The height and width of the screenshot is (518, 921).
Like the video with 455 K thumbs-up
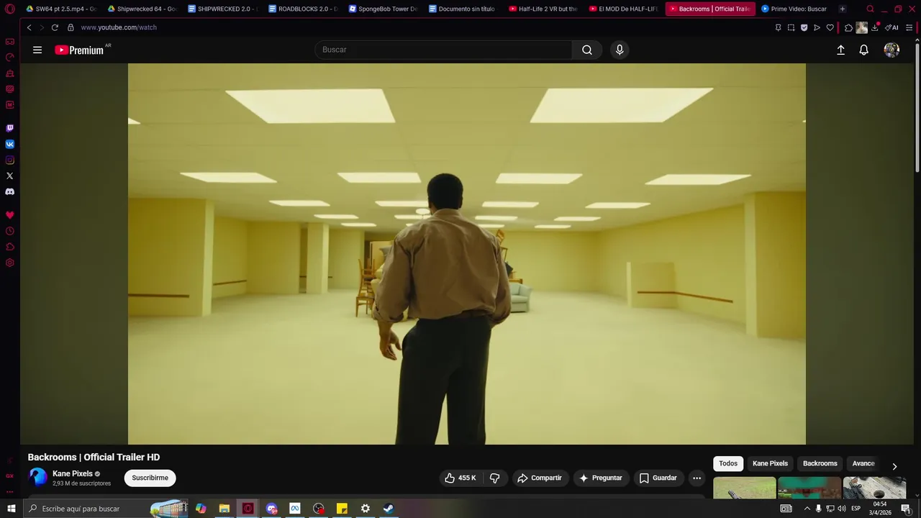pyautogui.click(x=460, y=478)
